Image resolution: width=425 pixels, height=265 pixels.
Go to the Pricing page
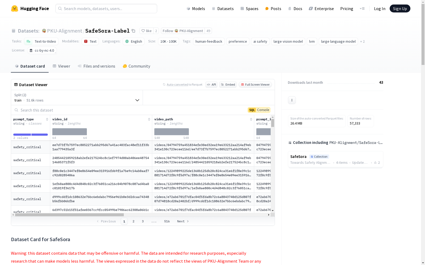(x=347, y=8)
